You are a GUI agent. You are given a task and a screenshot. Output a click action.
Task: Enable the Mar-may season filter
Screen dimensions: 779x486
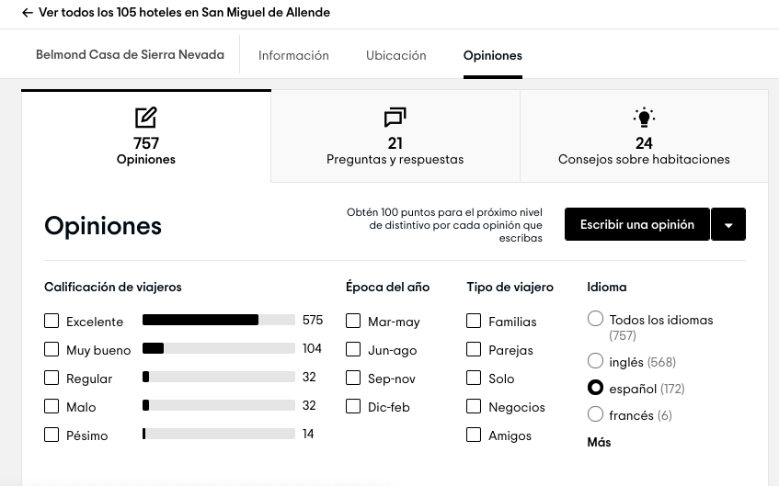tap(353, 322)
